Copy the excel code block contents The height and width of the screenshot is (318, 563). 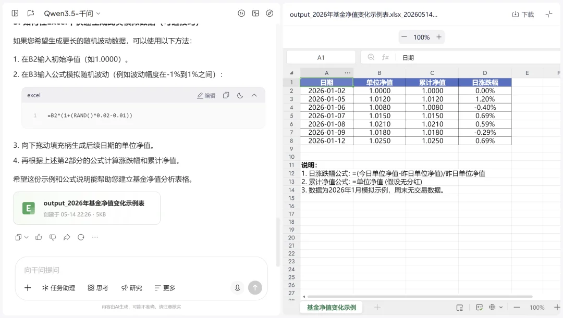(x=226, y=95)
